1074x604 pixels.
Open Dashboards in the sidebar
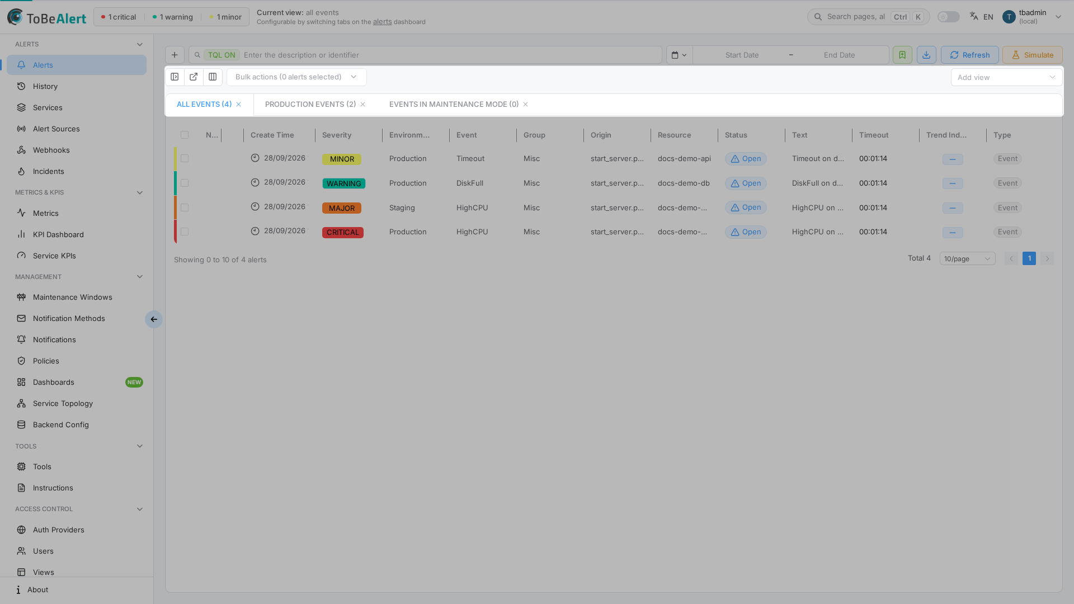point(77,382)
